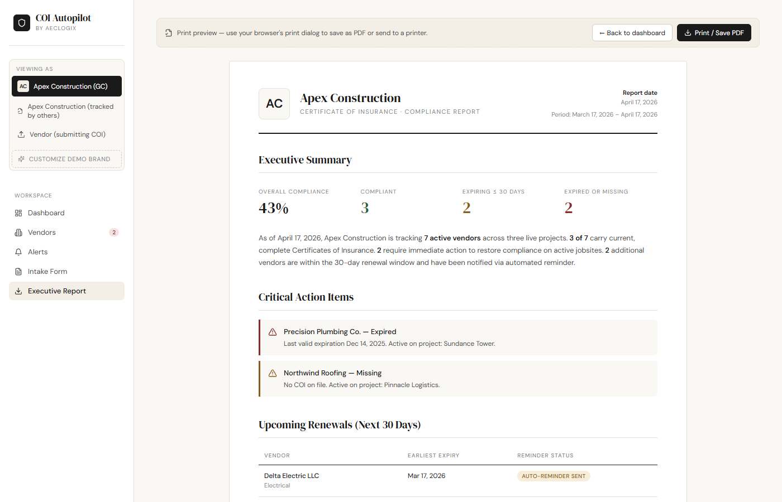Click the Back to dashboard button

(x=632, y=32)
